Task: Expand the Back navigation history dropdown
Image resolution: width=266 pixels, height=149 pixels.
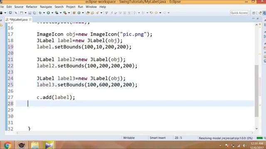Action: [x=160, y=13]
